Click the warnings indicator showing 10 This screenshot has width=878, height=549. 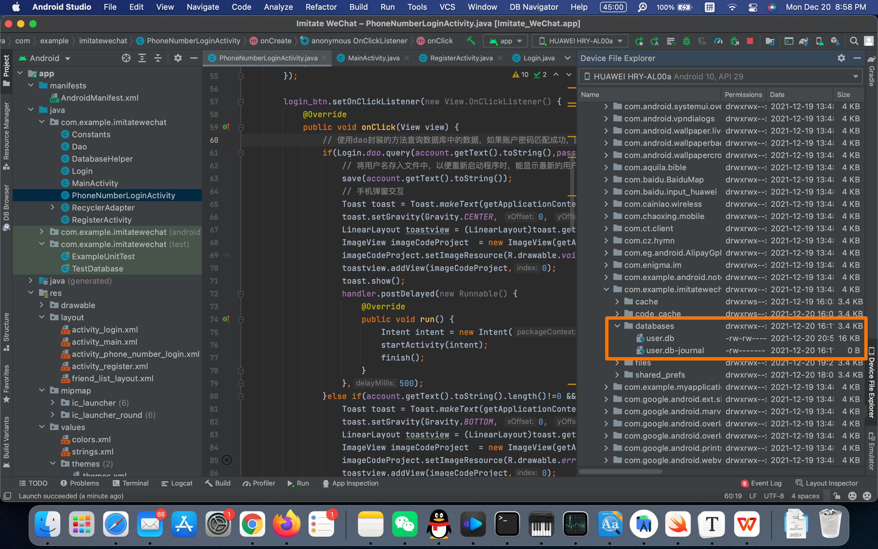(x=520, y=74)
